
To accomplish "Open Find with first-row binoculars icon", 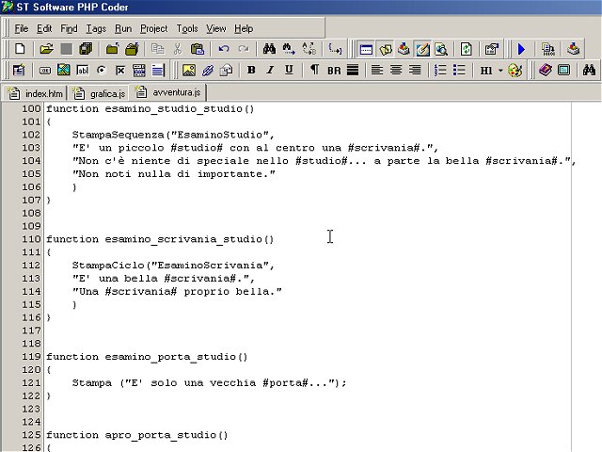I will (x=269, y=49).
